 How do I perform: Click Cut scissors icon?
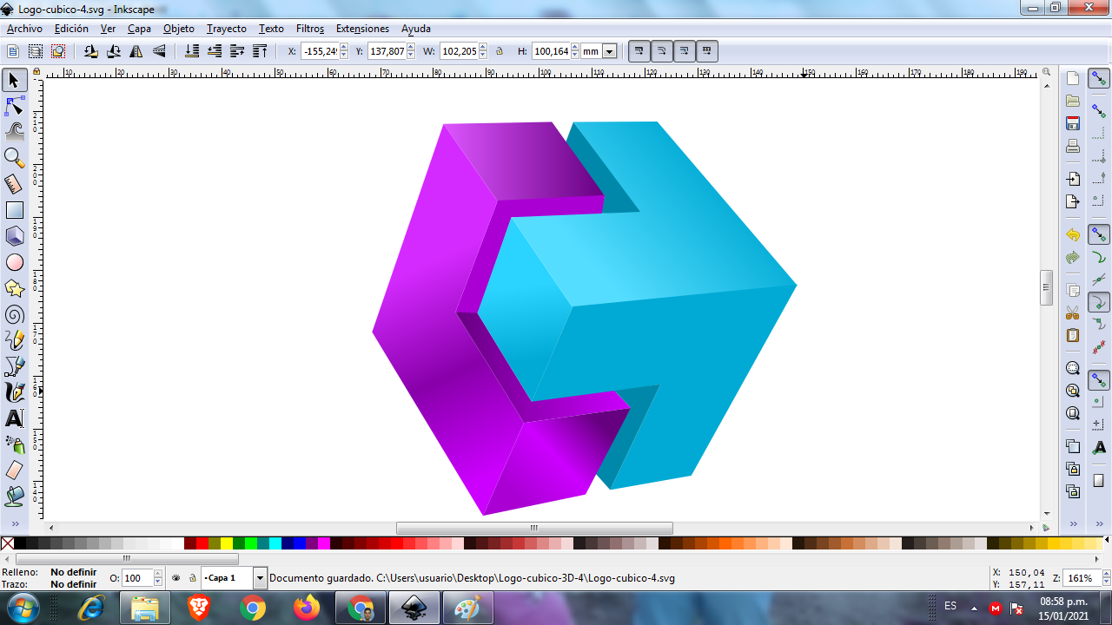[x=1073, y=312]
